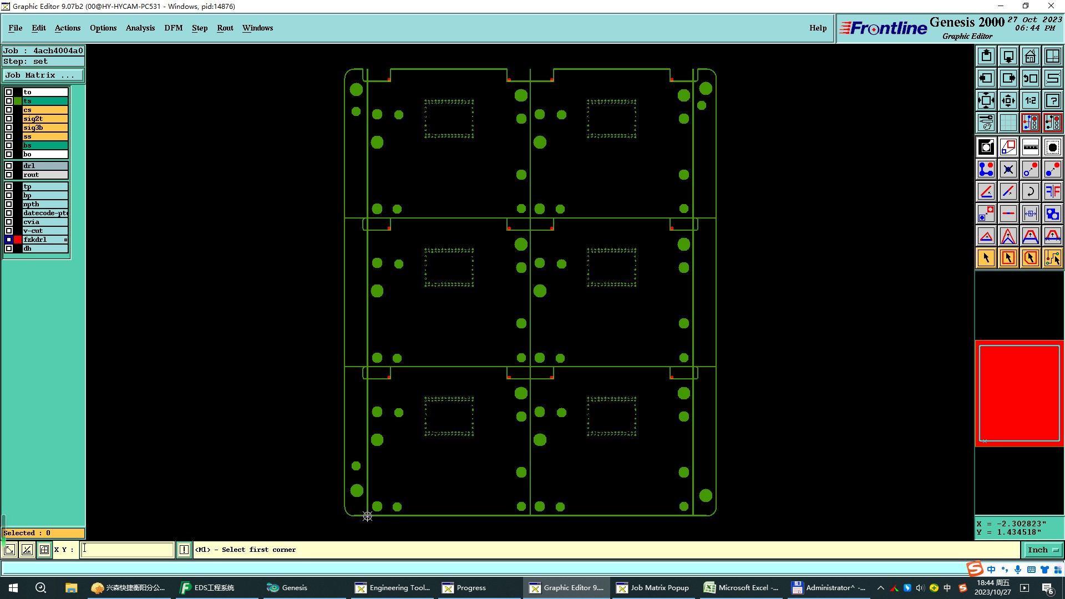Click the X Y coordinate input field

(128, 550)
